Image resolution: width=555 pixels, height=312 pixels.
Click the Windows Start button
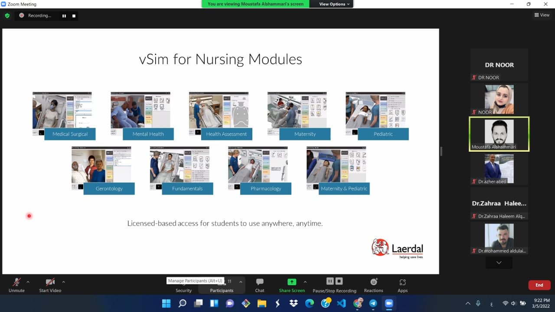(x=166, y=303)
